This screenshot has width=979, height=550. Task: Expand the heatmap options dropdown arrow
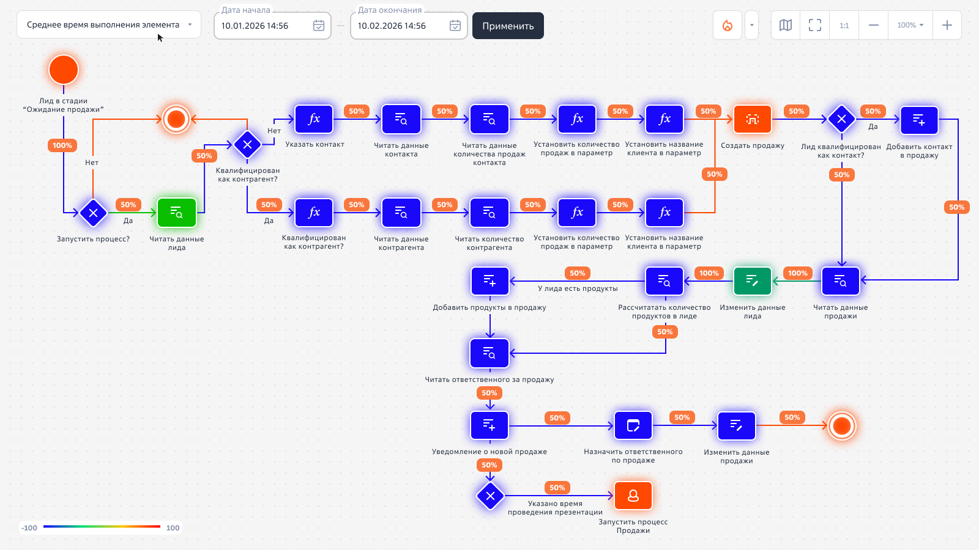tap(752, 26)
